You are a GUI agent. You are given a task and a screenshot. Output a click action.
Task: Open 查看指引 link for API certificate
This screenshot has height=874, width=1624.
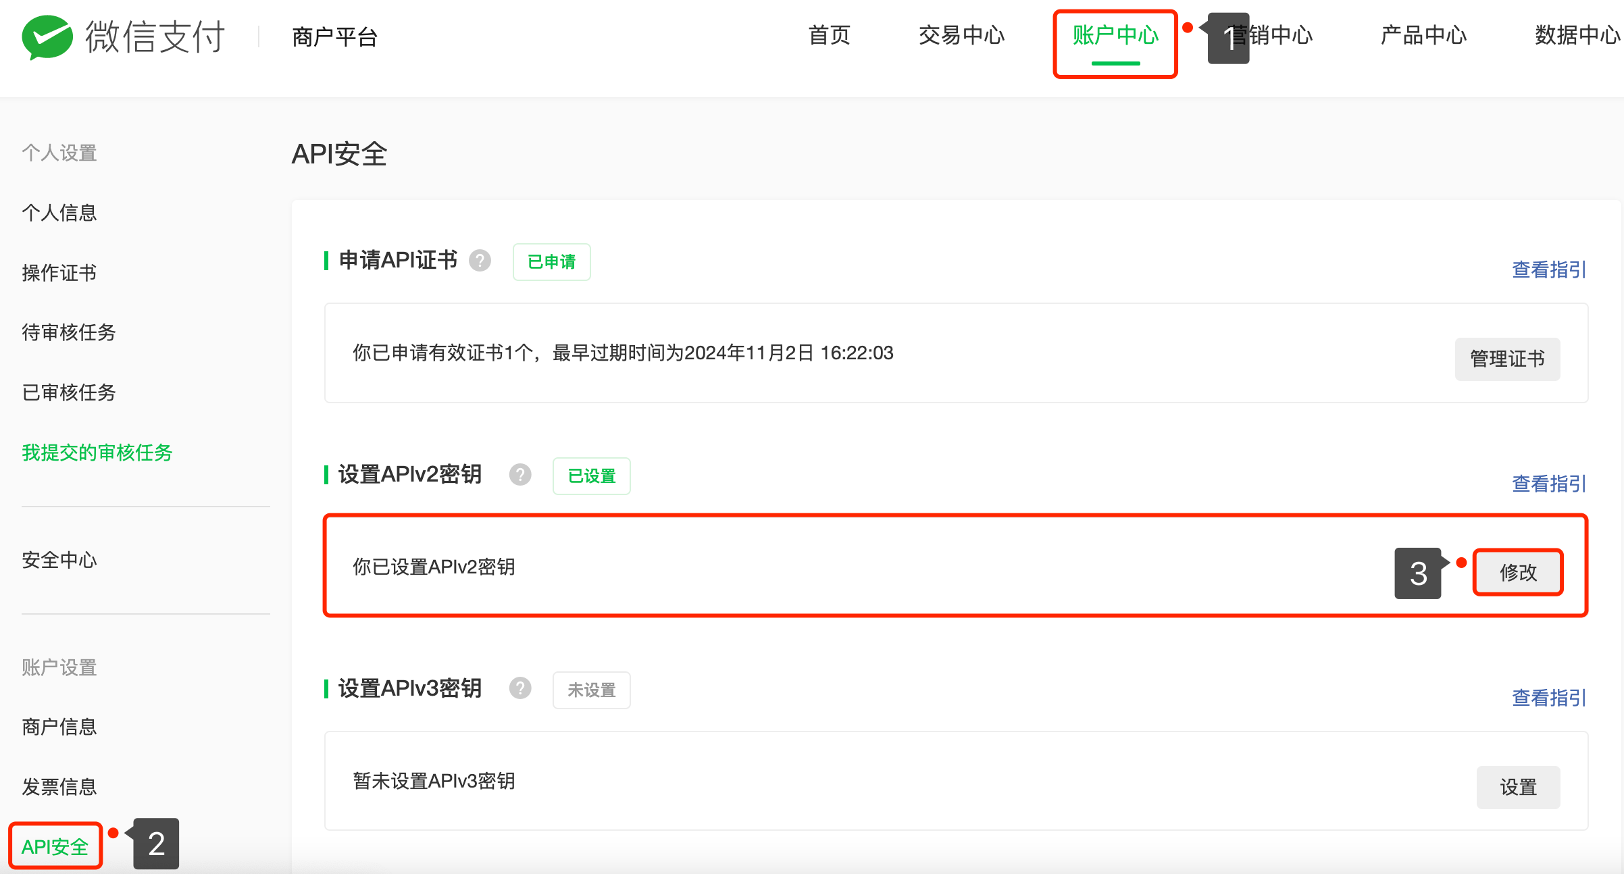[1548, 269]
